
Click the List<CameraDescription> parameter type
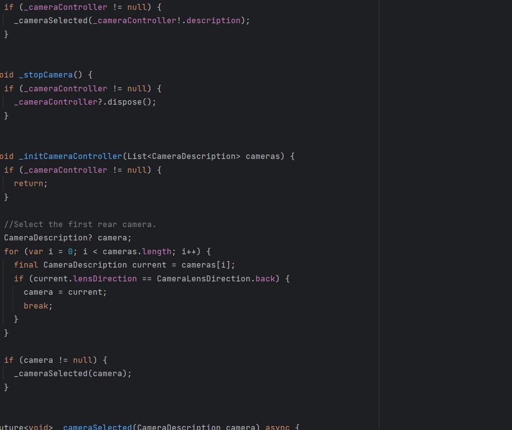[183, 156]
